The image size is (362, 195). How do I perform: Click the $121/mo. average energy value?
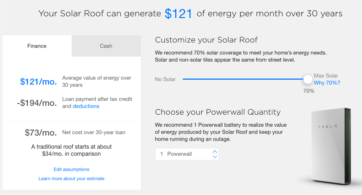coord(38,82)
